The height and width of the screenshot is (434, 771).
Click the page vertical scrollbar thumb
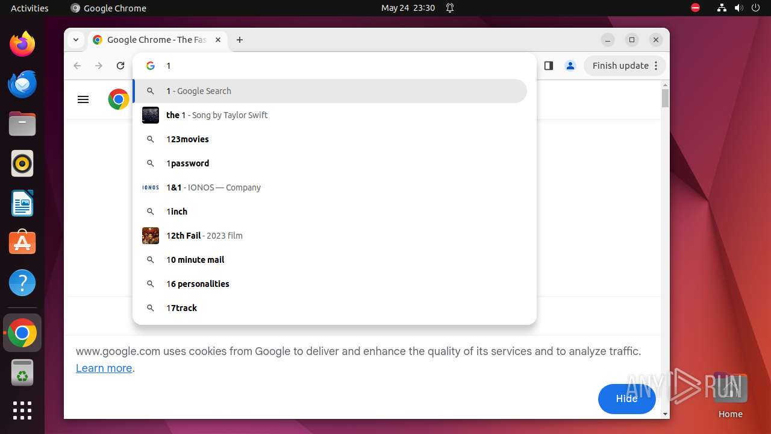(x=665, y=98)
